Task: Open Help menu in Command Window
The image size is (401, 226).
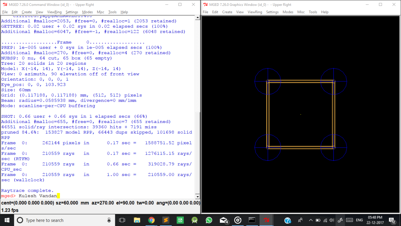Action: (124, 12)
